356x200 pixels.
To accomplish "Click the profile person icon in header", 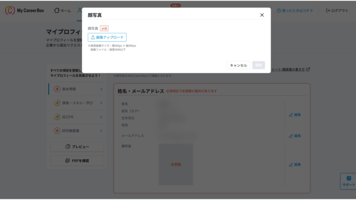I will click(79, 10).
